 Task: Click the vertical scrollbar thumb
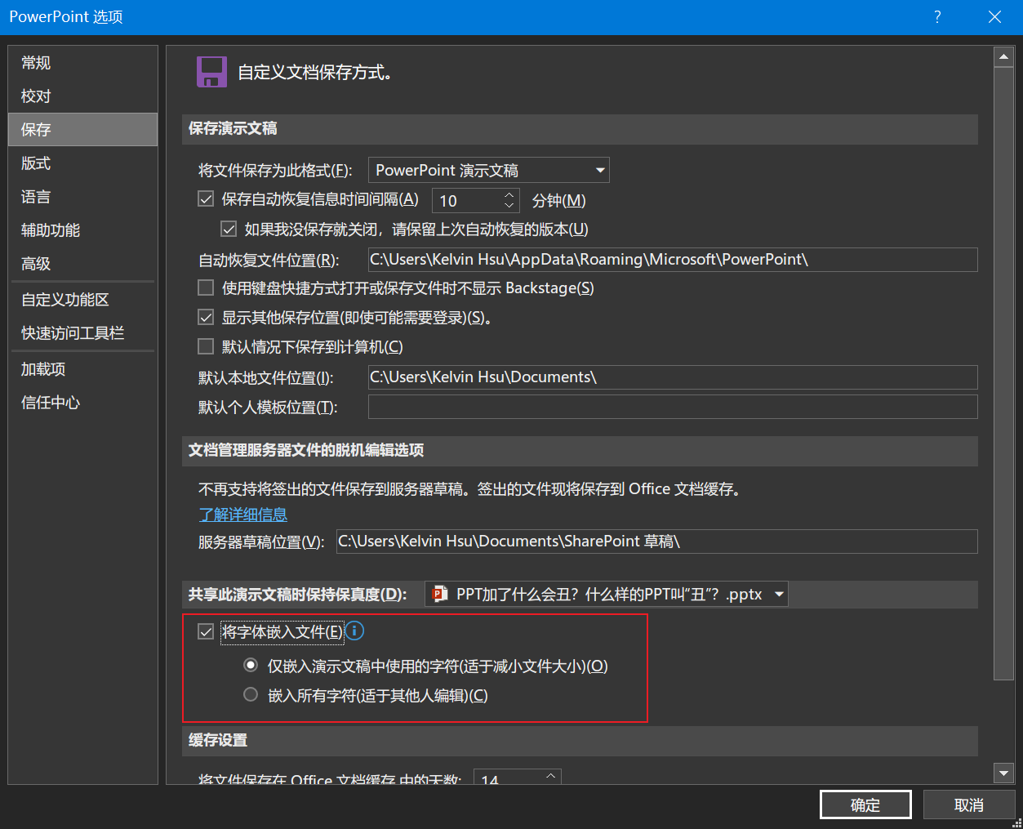pos(1003,373)
